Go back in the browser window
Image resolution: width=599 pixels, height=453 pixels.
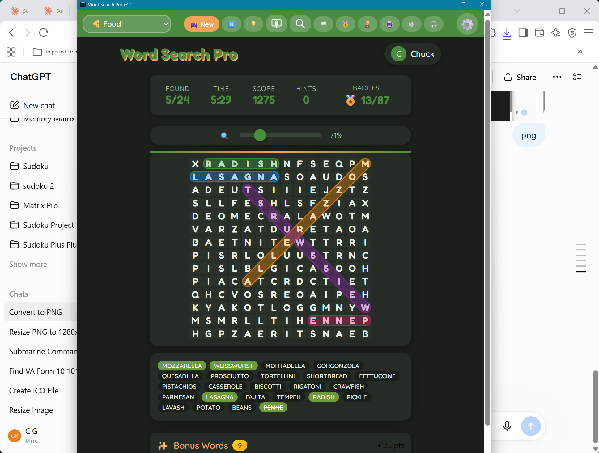[12, 32]
